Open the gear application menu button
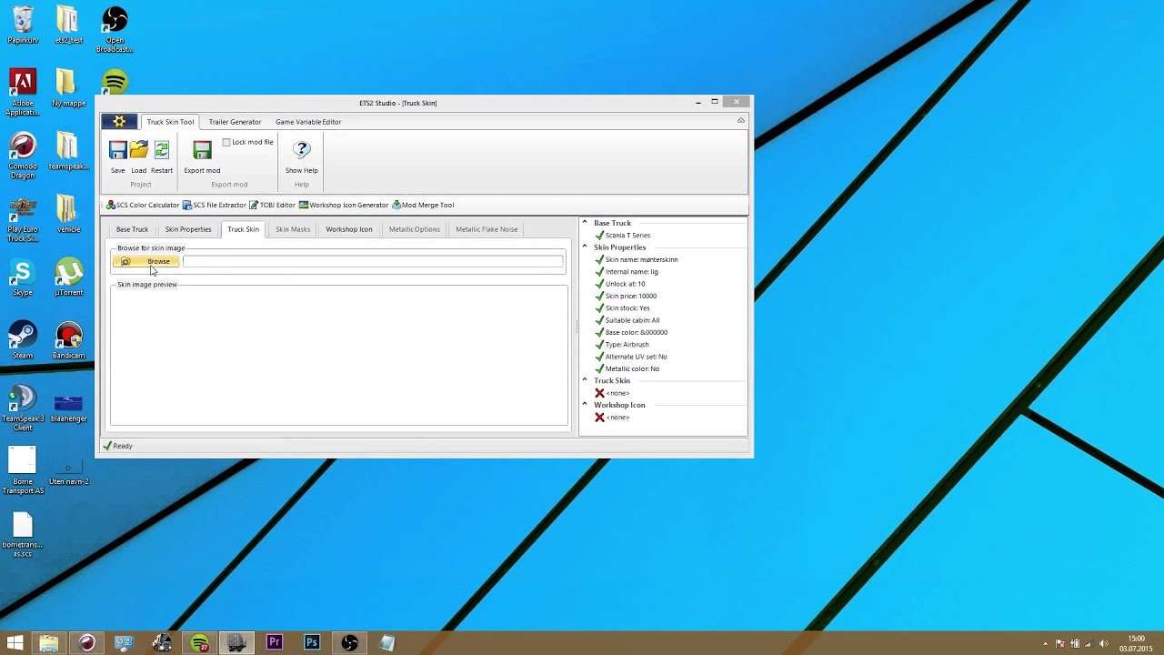The height and width of the screenshot is (655, 1164). tap(119, 121)
